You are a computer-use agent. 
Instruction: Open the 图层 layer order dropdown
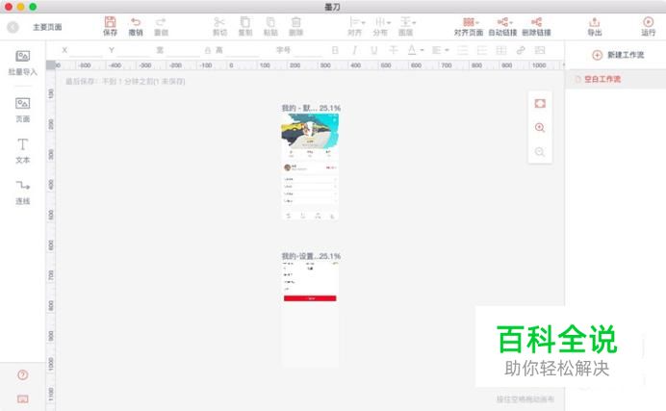point(408,22)
